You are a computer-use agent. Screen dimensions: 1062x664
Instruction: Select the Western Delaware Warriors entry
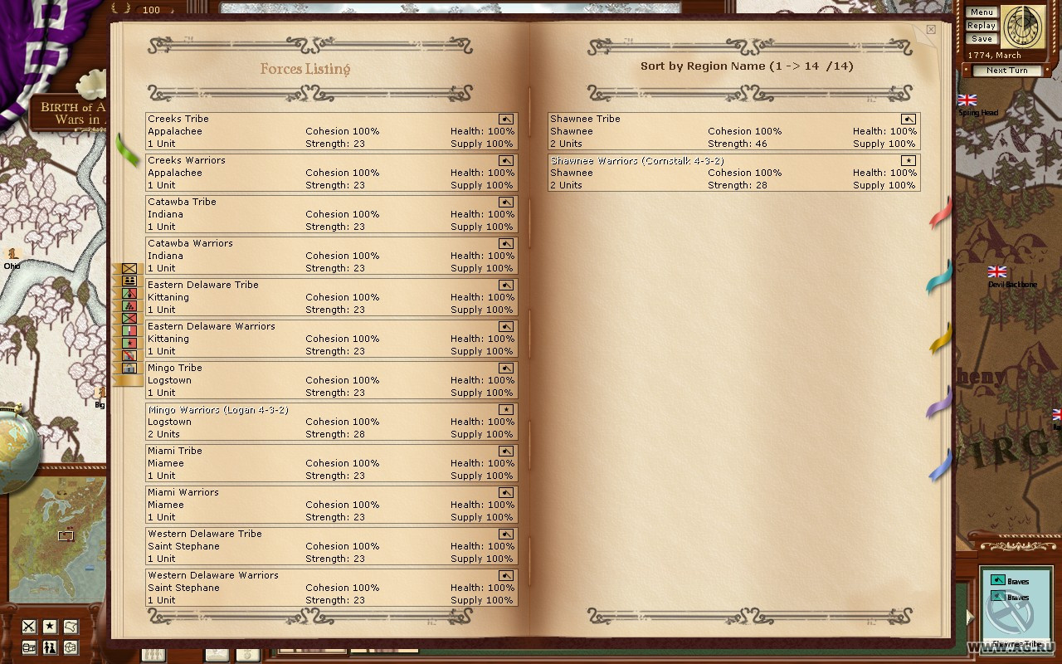point(332,588)
